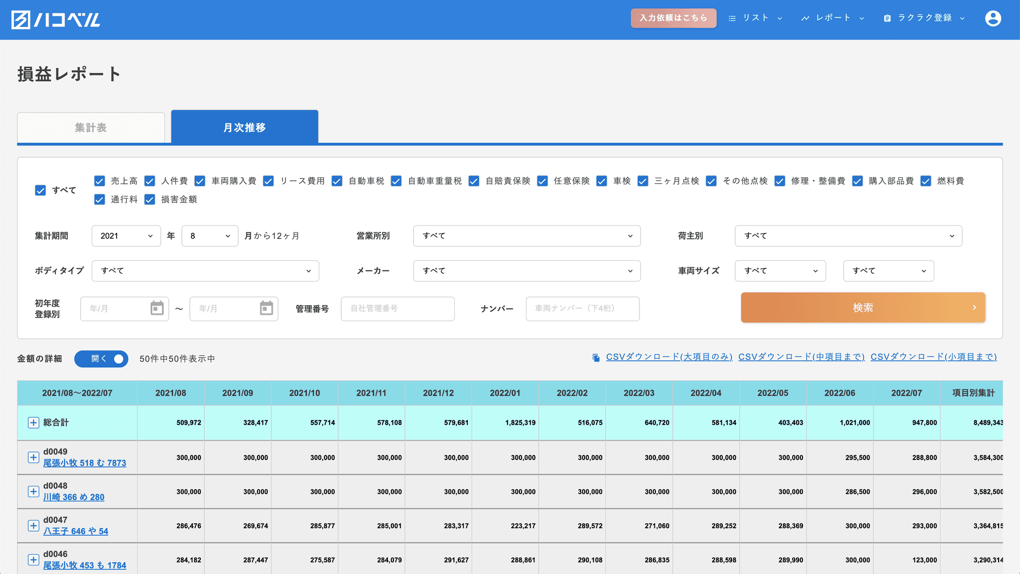The height and width of the screenshot is (574, 1020).
Task: Open the start date calendar picker icon
Action: coord(157,308)
